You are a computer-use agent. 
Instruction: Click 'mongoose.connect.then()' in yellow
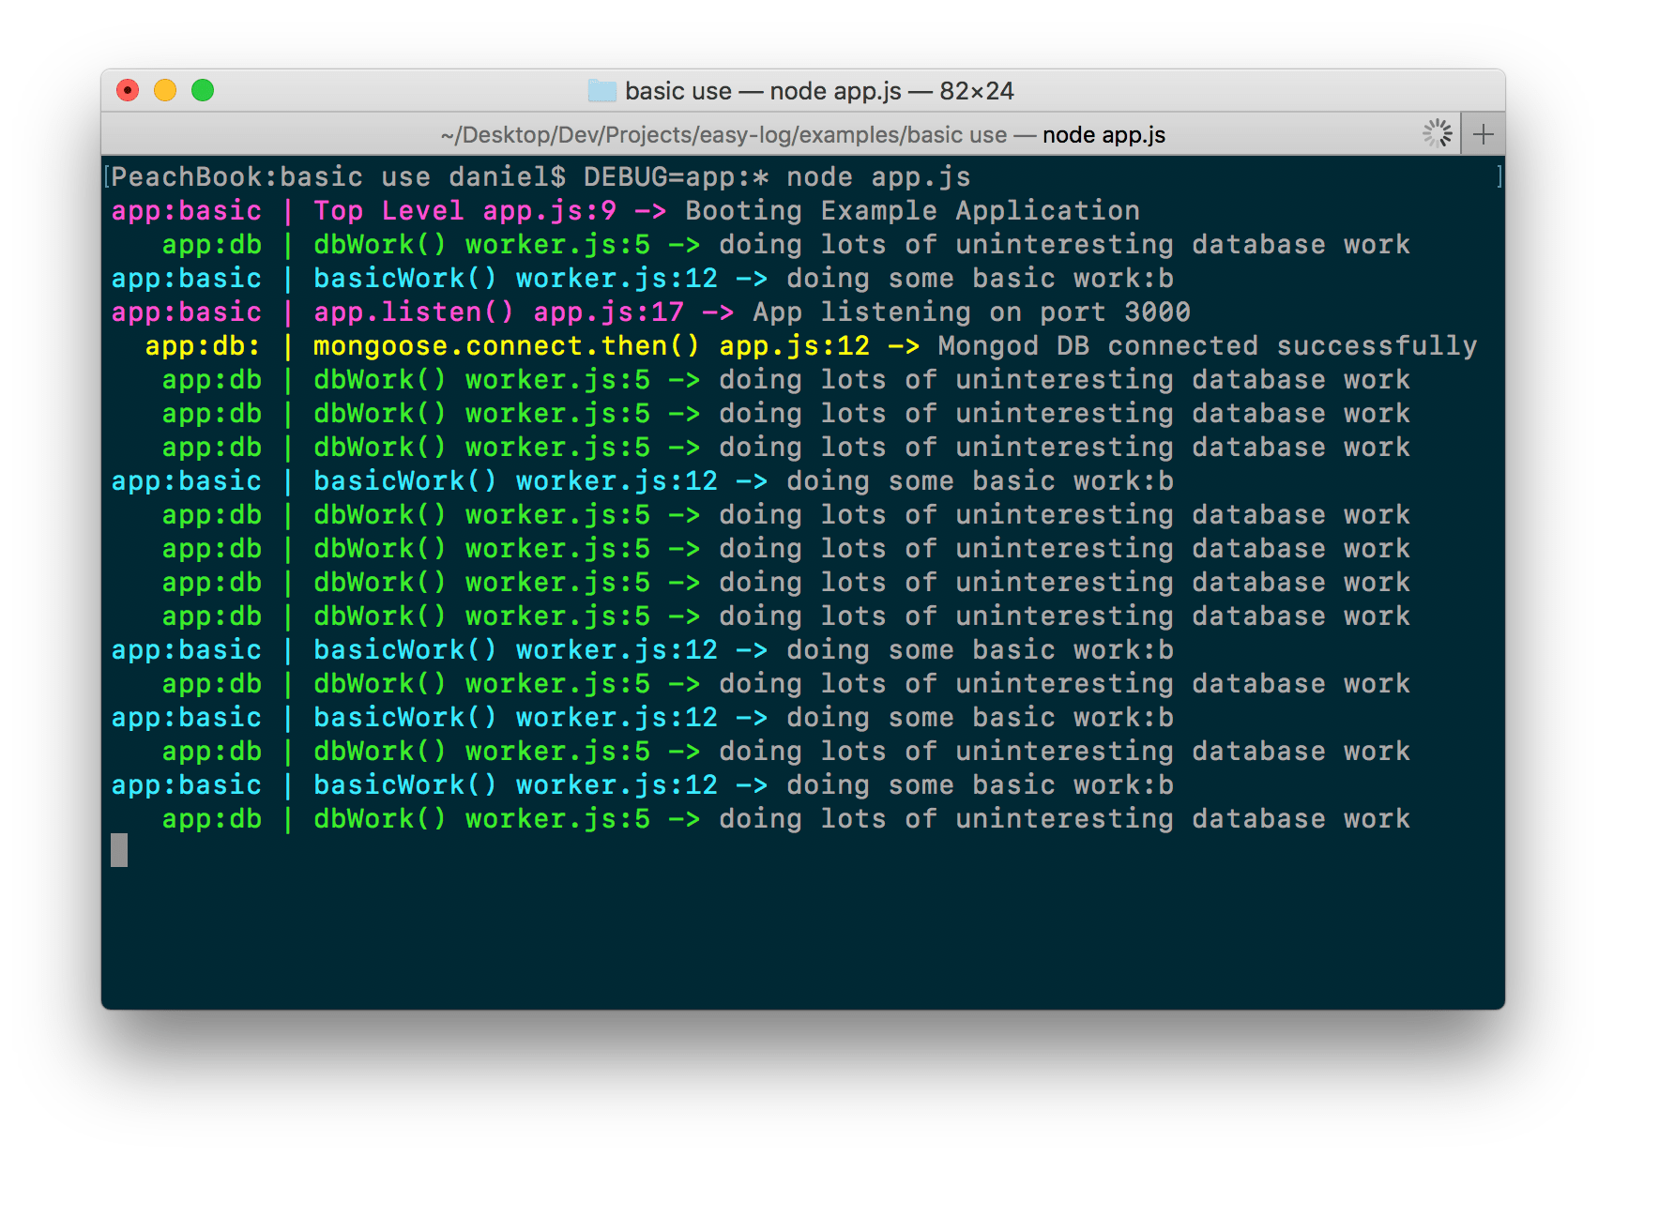click(x=507, y=346)
